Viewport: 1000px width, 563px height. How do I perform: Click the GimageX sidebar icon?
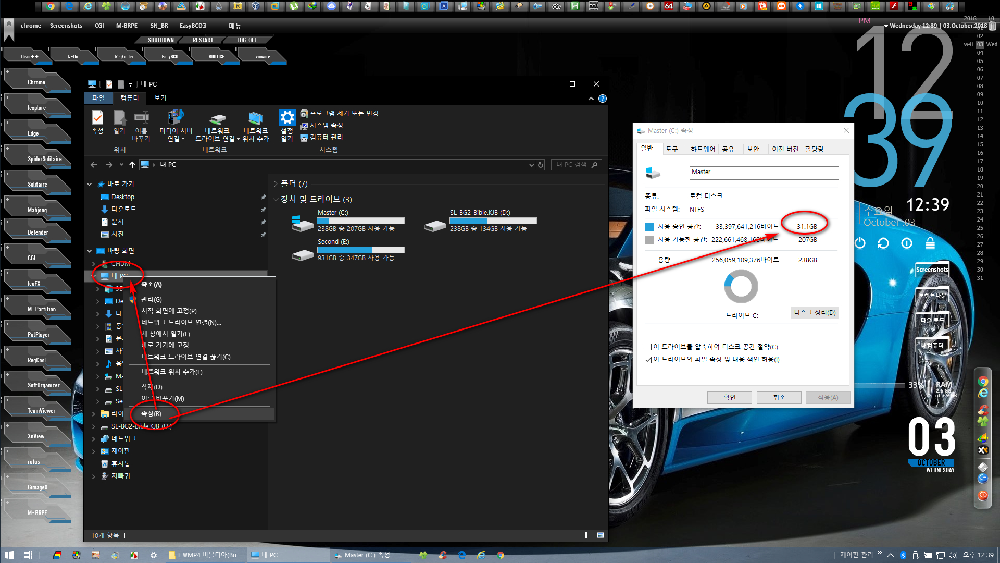pos(37,487)
